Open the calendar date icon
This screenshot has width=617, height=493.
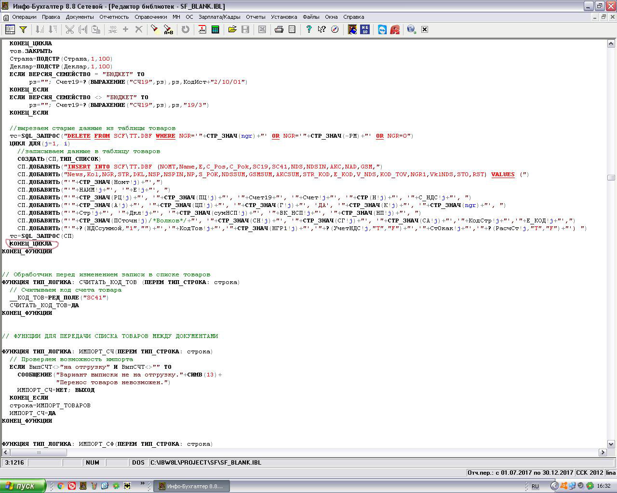(x=202, y=29)
